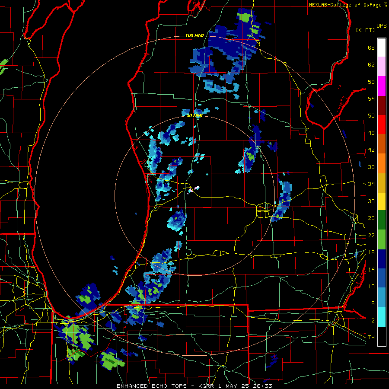Click the legend value '66'
The height and width of the screenshot is (389, 389).
pyautogui.click(x=371, y=48)
